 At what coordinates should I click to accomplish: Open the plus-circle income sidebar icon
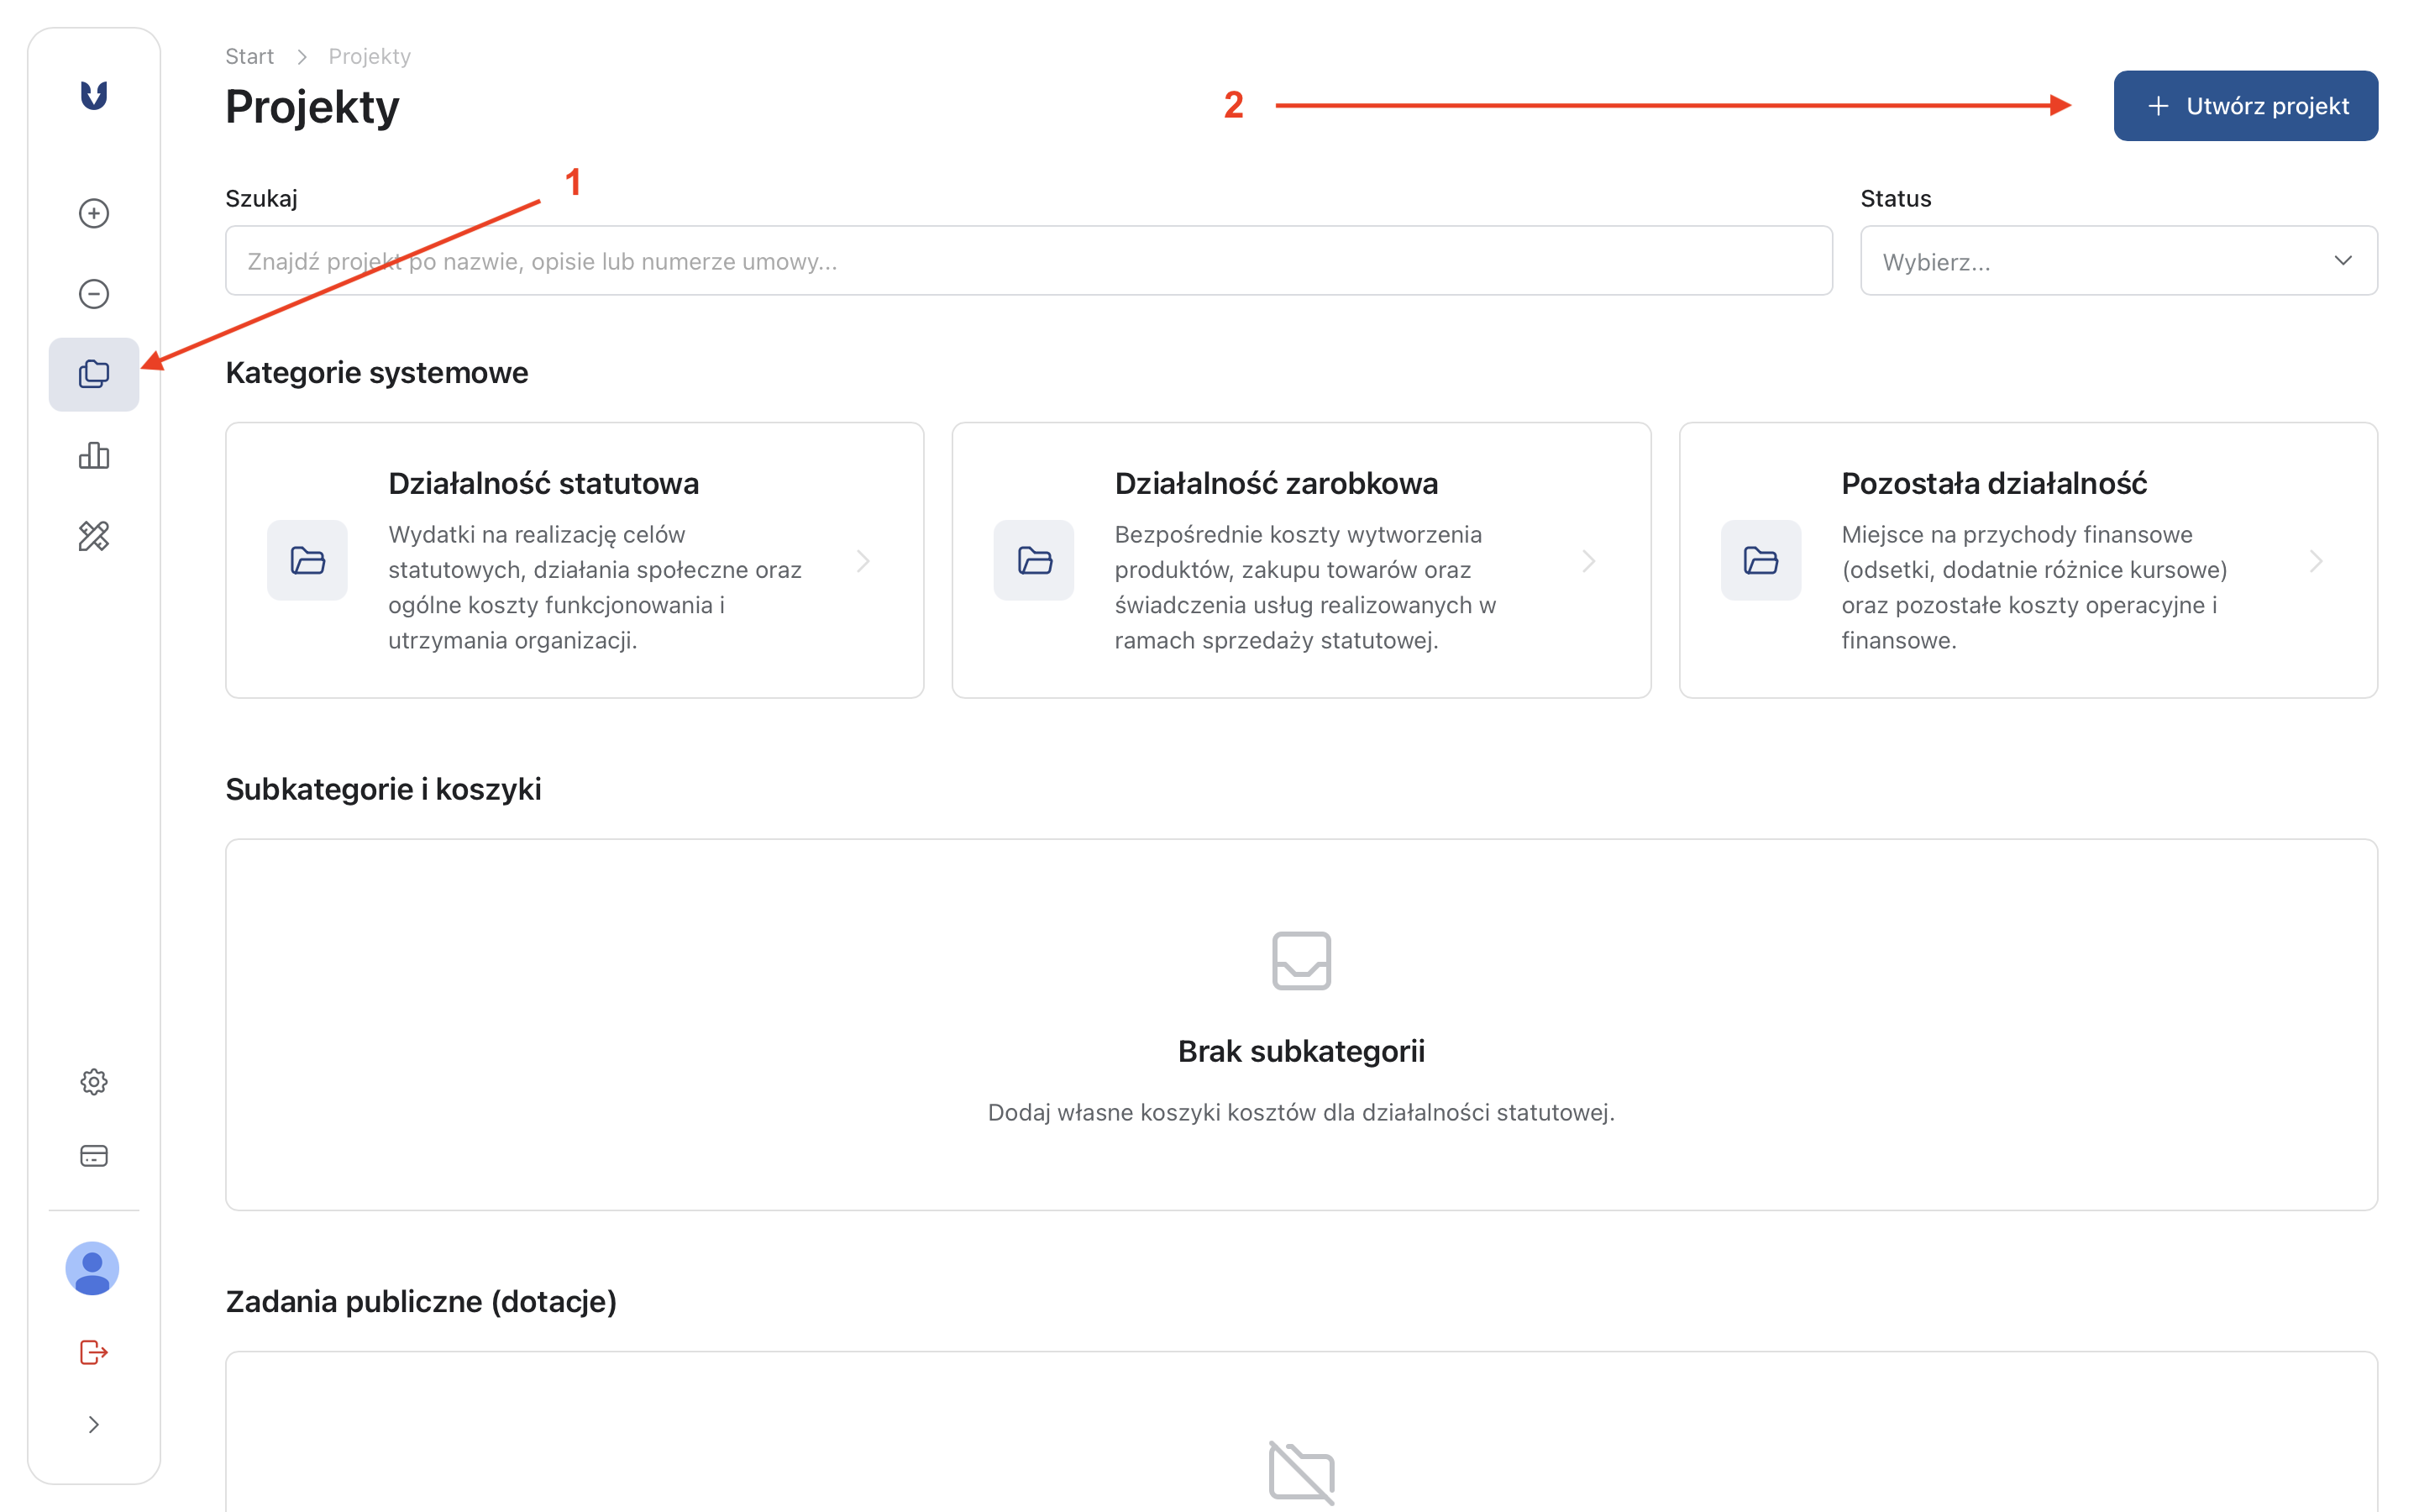coord(94,213)
